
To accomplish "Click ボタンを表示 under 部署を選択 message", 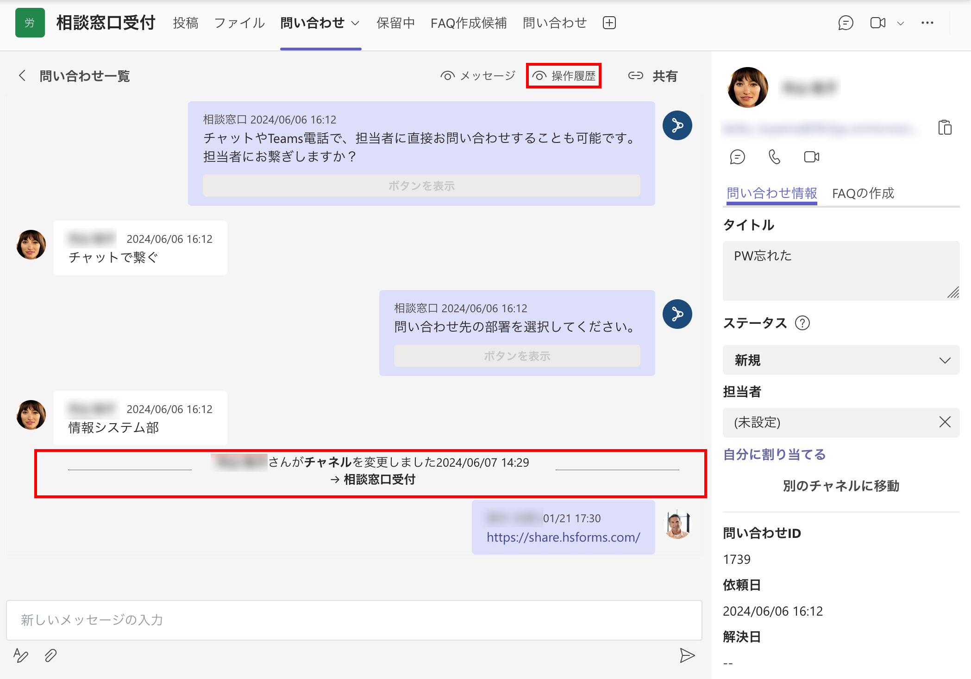I will coord(517,356).
